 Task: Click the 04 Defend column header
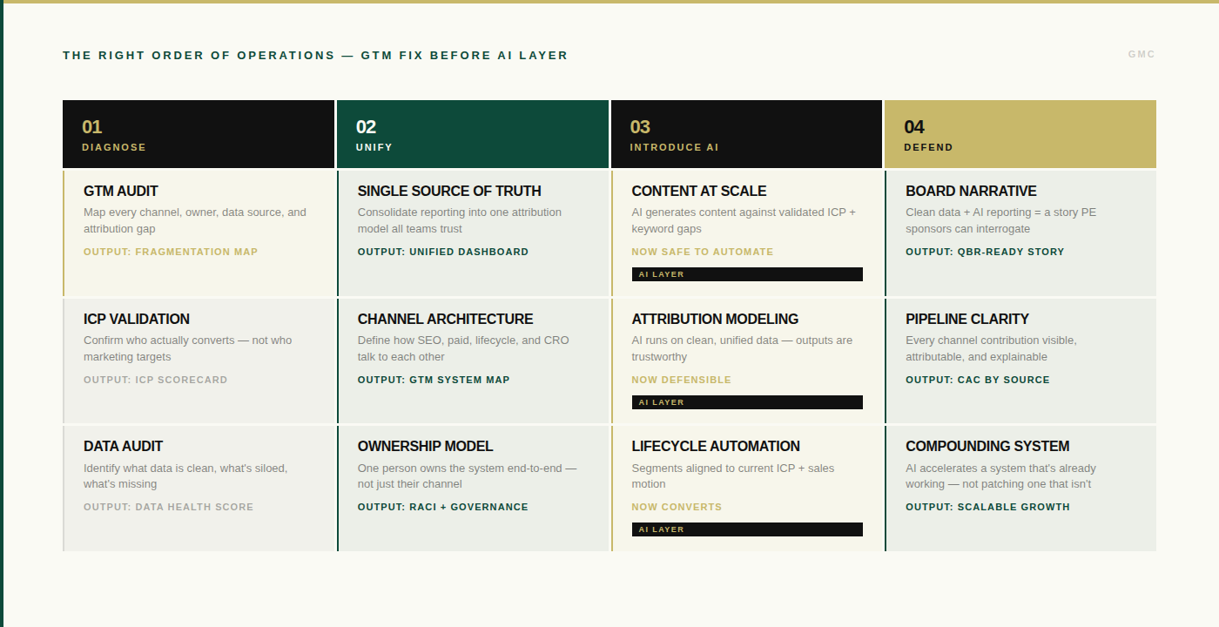tap(1020, 134)
